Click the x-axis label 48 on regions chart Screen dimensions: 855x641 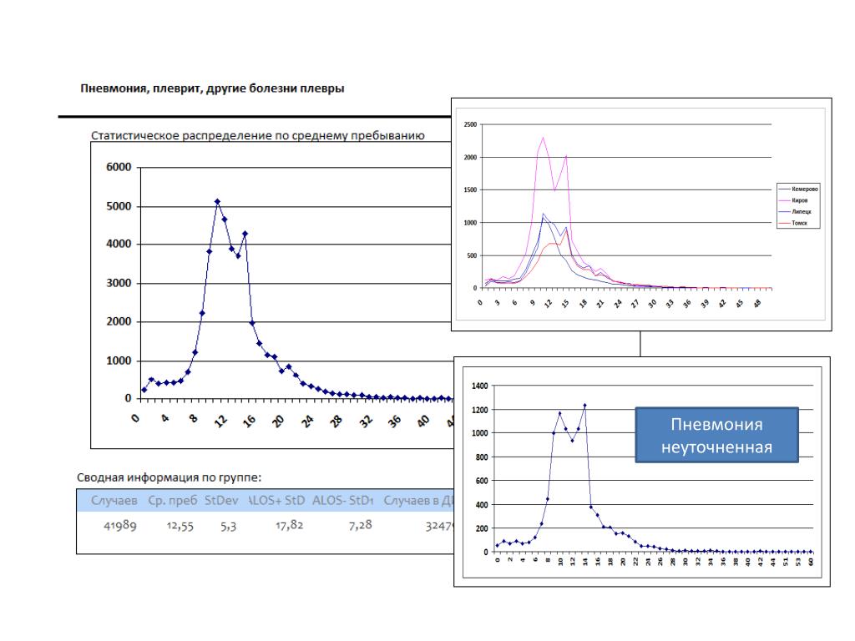756,304
